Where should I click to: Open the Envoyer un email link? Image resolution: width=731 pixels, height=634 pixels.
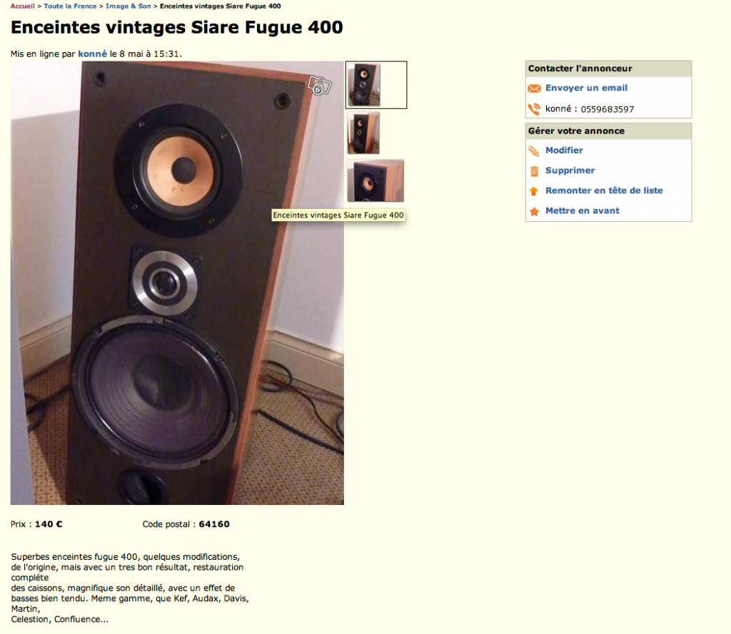click(x=586, y=88)
